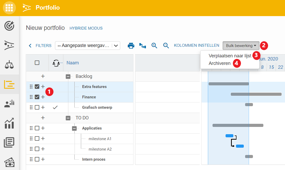This screenshot has height=170, width=285.
Task: Choose Archiveren from the menu
Action: point(220,63)
